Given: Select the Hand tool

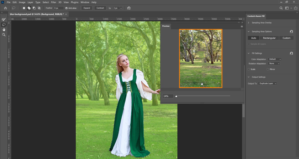Looking at the screenshot, I should click(4, 30).
